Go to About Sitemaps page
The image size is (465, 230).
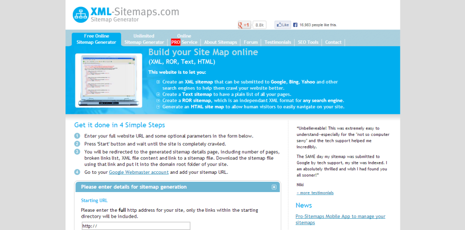[221, 42]
